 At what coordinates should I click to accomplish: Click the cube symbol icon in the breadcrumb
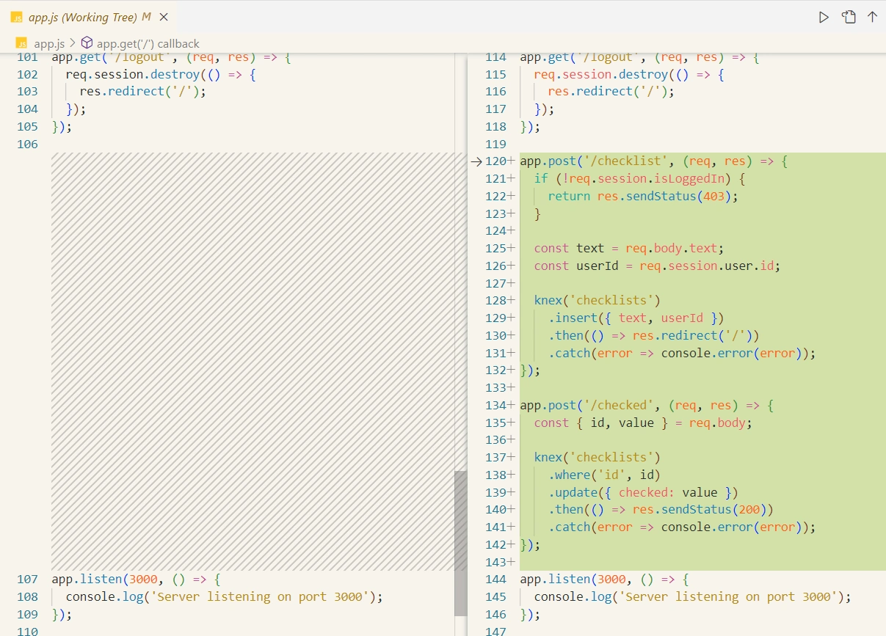click(87, 43)
